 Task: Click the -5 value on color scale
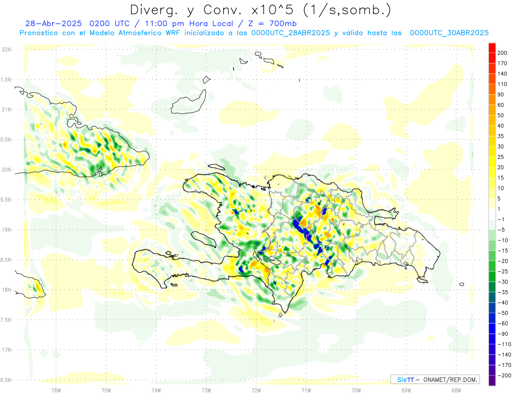click(501, 230)
